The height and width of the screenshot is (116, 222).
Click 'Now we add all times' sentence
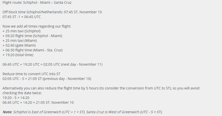37,26
